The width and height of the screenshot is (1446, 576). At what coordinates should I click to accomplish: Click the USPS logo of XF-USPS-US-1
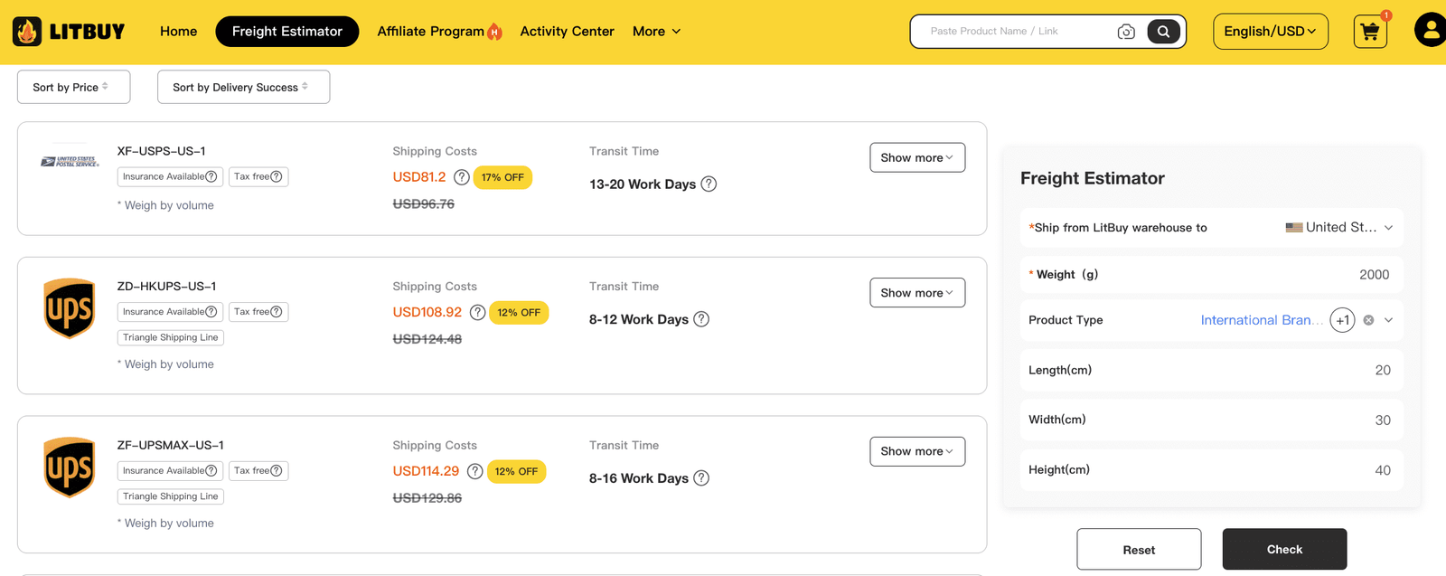70,161
